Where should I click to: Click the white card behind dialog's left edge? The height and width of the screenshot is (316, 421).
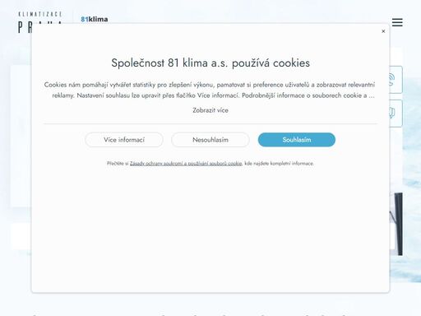tap(21, 136)
